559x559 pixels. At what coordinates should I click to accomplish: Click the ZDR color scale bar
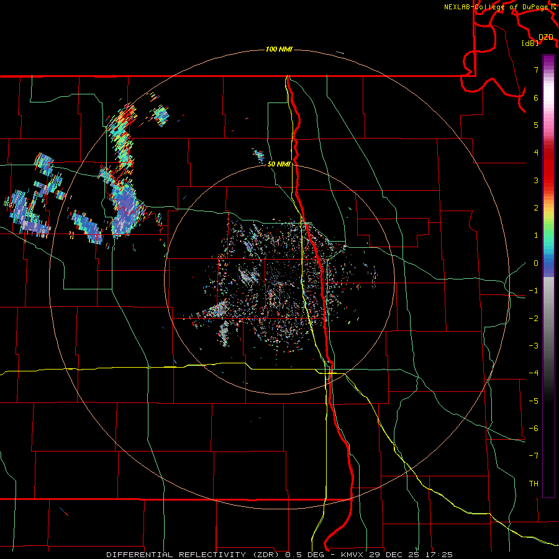pos(548,276)
